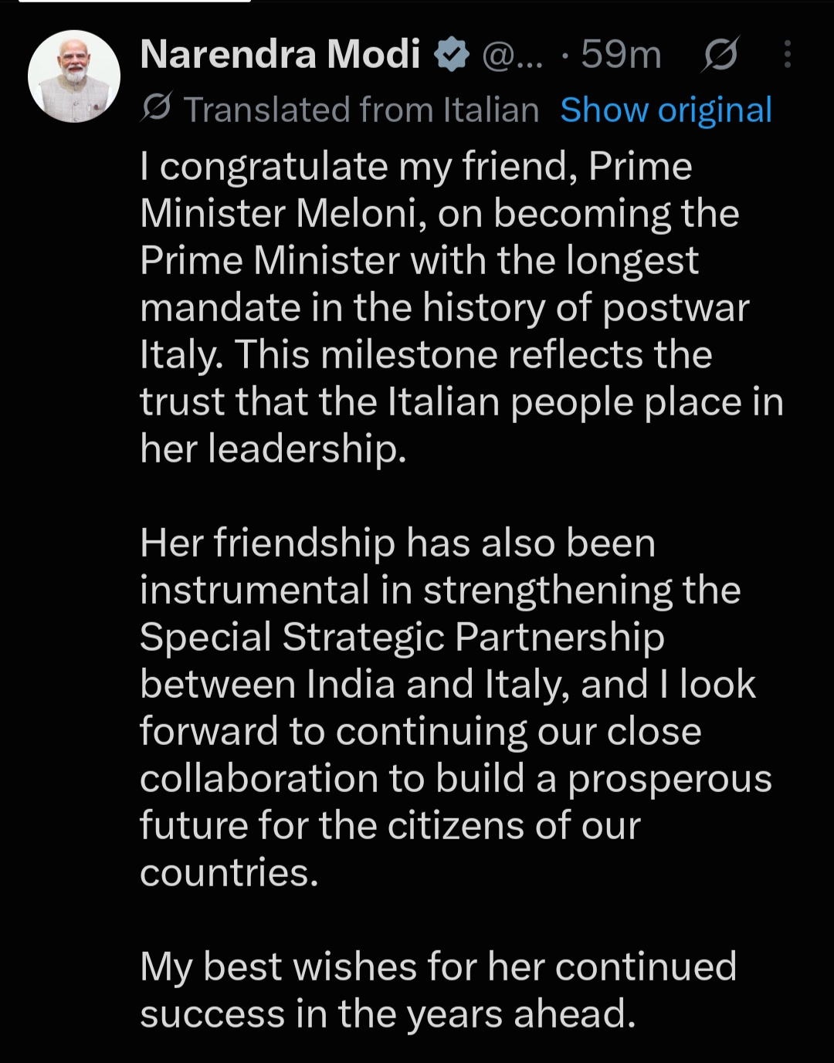Image resolution: width=834 pixels, height=1063 pixels.
Task: Show original Italian post text
Action: point(666,110)
